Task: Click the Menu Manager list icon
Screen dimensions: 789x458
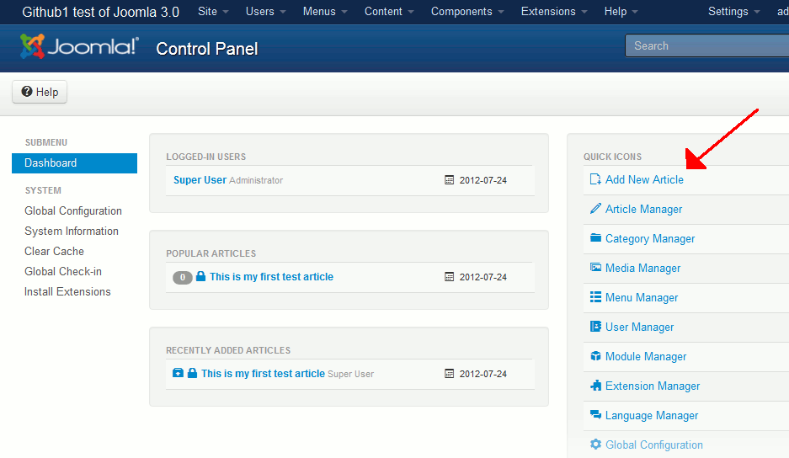Action: pyautogui.click(x=596, y=297)
